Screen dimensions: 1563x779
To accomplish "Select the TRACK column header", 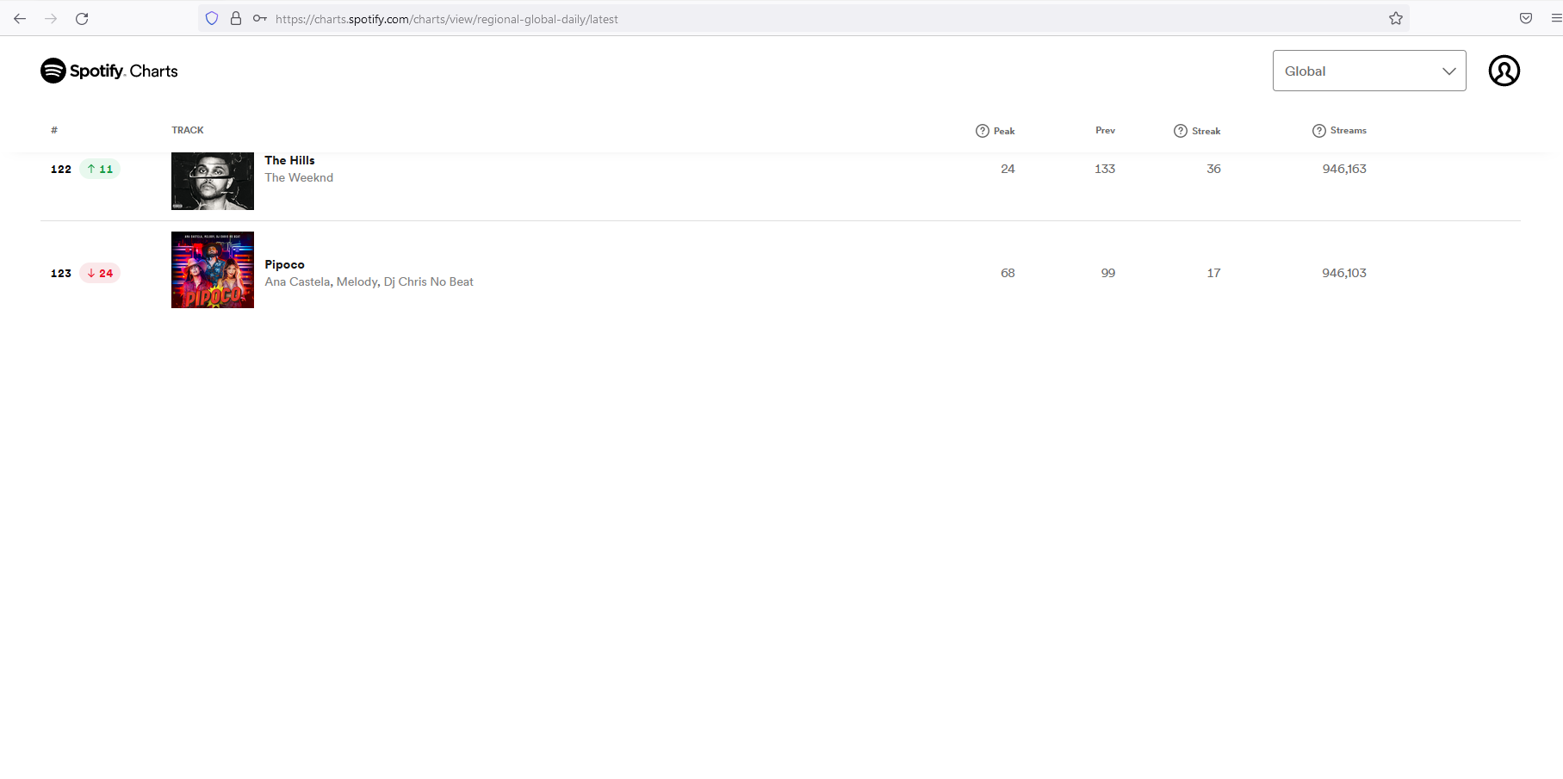I will tap(187, 130).
